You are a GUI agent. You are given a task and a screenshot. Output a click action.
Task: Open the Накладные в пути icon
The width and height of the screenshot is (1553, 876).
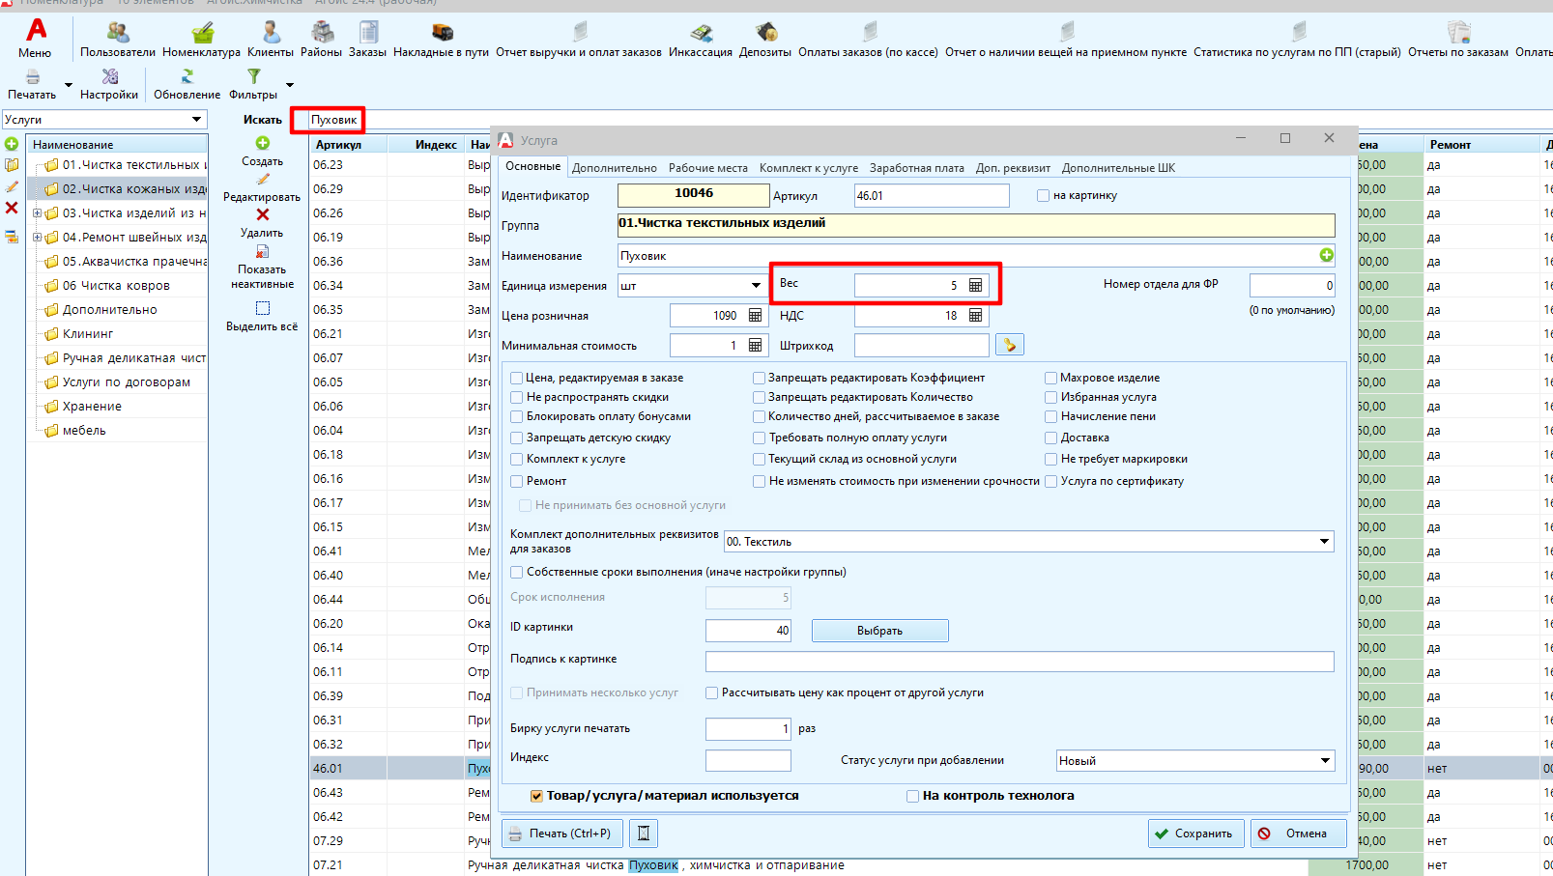coord(441,35)
